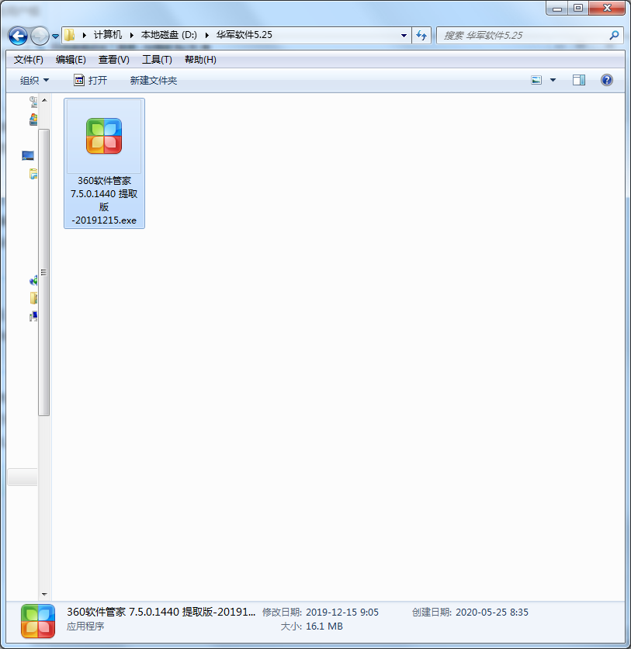Open the 文件(F) menu
This screenshot has height=649, width=631.
point(29,60)
